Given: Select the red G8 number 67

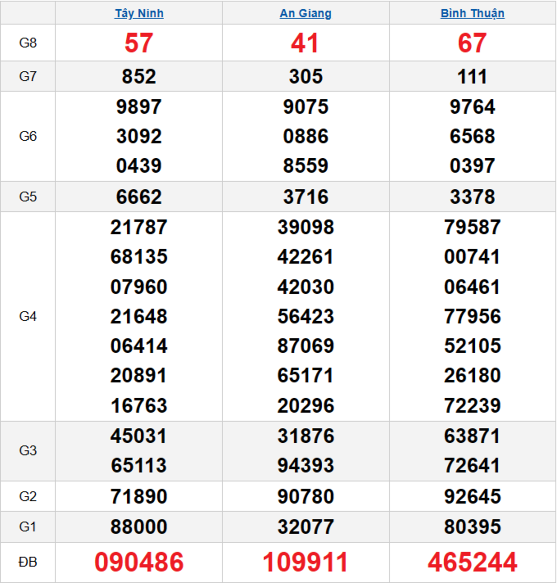Looking at the screenshot, I should [472, 43].
